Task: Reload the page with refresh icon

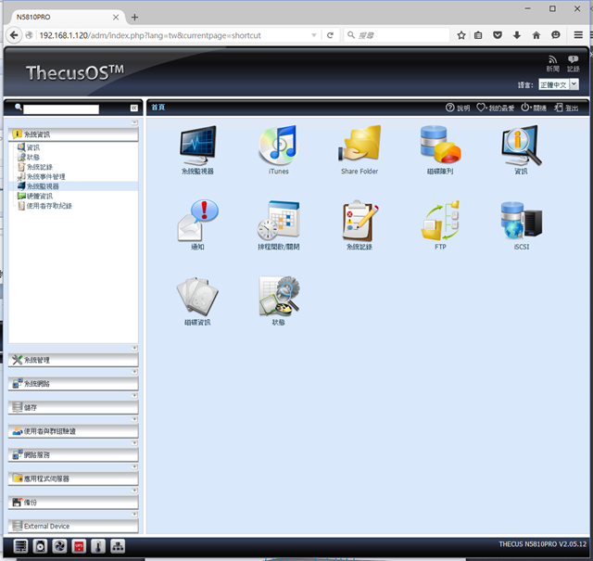Action: click(330, 35)
